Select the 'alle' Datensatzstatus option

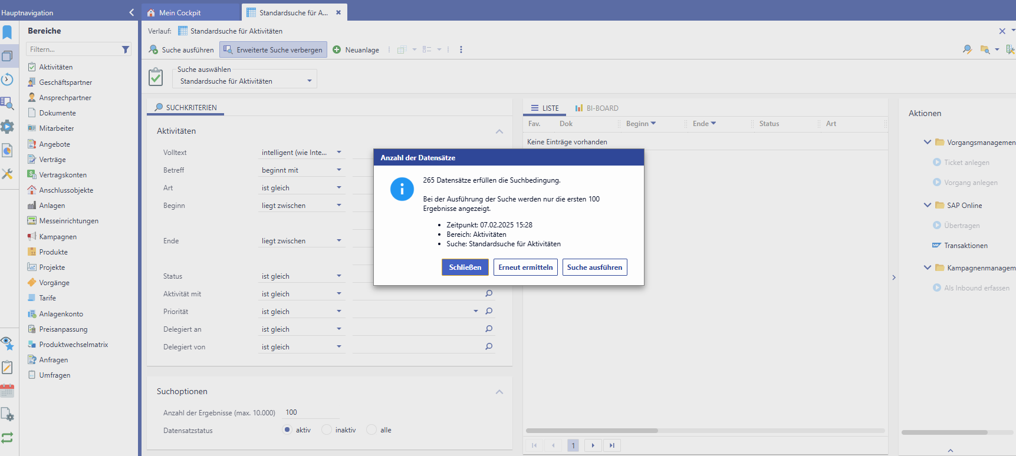pos(371,430)
